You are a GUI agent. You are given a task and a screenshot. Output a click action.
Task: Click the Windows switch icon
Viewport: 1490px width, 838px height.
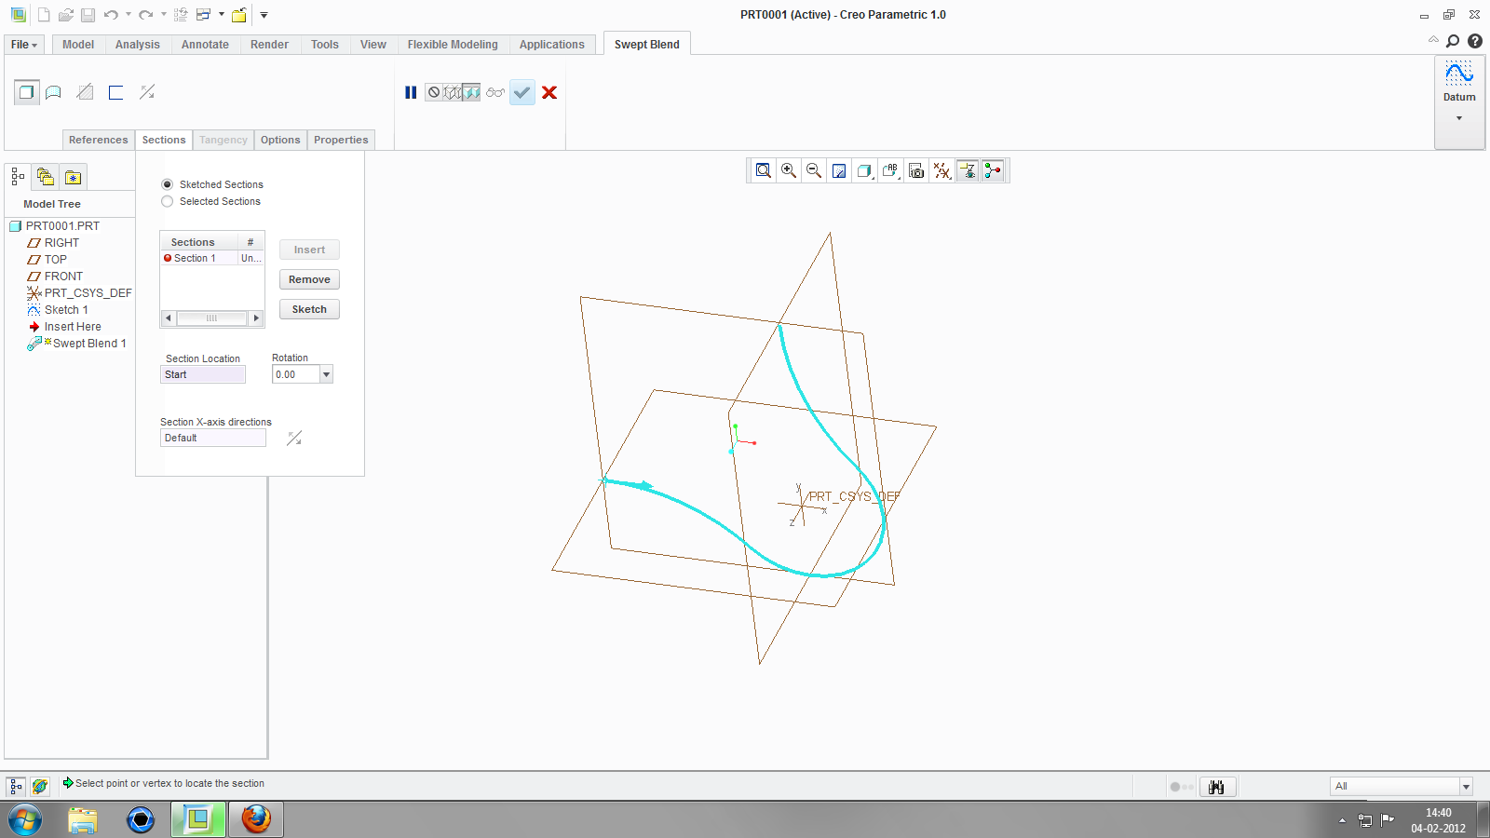click(203, 15)
